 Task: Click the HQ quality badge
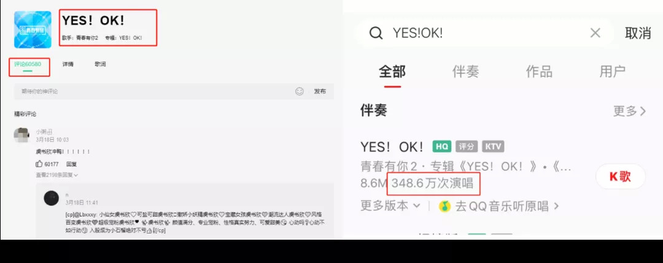442,147
